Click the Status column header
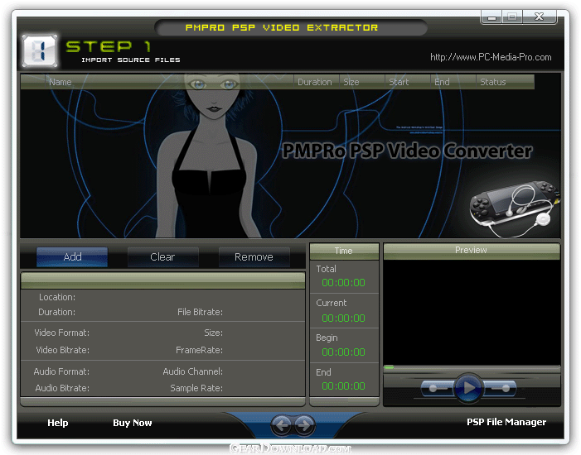 [506, 82]
